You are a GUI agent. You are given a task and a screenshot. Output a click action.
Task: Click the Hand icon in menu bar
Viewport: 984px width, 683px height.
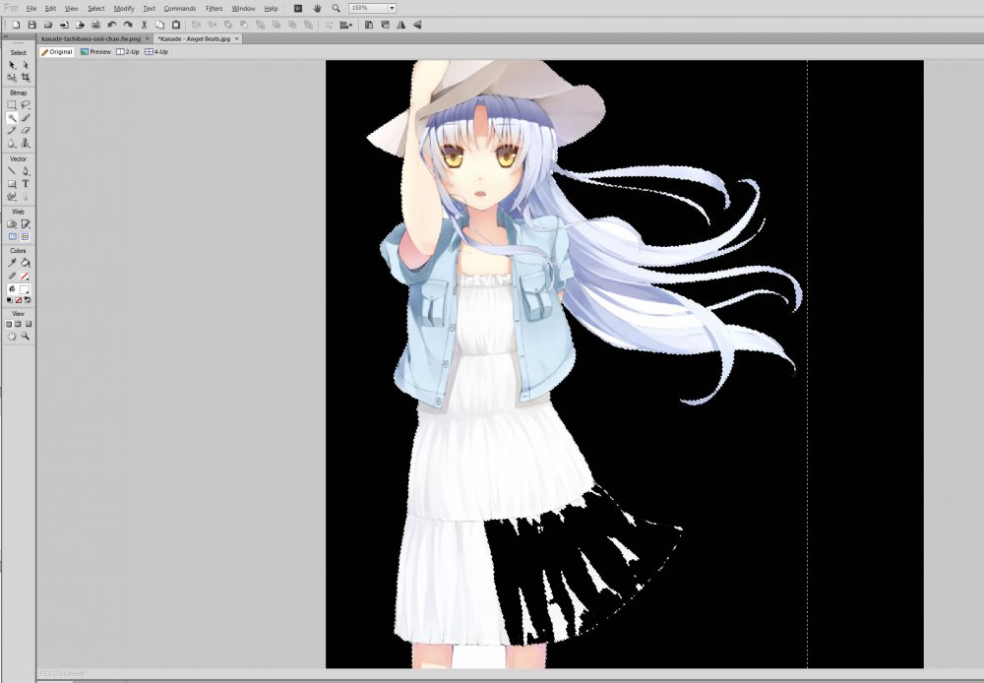[x=318, y=8]
